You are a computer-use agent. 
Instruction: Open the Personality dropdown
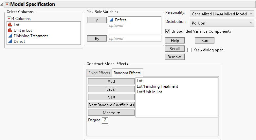click(222, 14)
